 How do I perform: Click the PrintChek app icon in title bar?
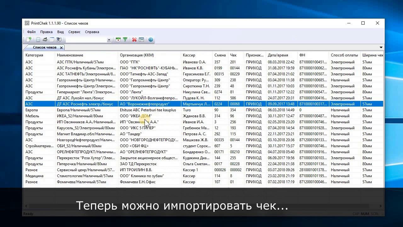27,23
